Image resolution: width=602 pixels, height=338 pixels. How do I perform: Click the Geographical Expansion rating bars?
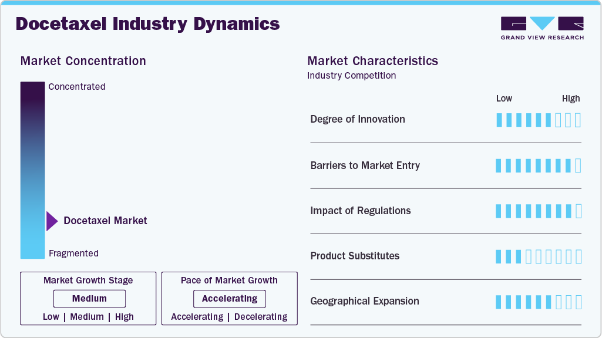pos(538,302)
